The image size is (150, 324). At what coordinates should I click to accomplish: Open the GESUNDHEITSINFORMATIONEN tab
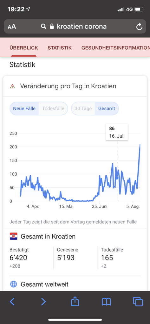coord(116,48)
